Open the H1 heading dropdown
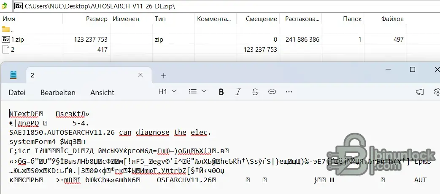440x194 pixels. tap(167, 92)
